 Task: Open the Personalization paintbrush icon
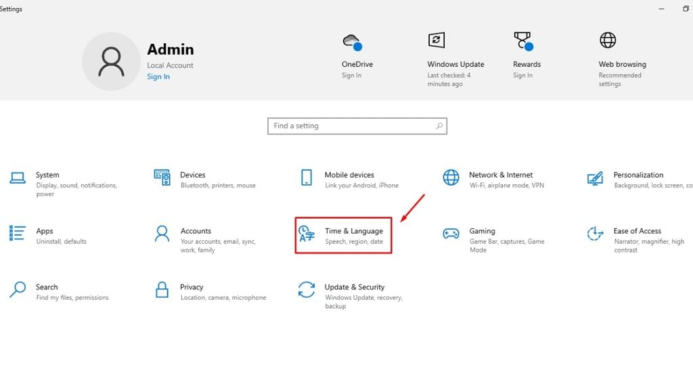595,178
